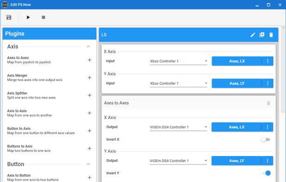Click the app icon in the title bar
The width and height of the screenshot is (286, 182).
(5, 5)
